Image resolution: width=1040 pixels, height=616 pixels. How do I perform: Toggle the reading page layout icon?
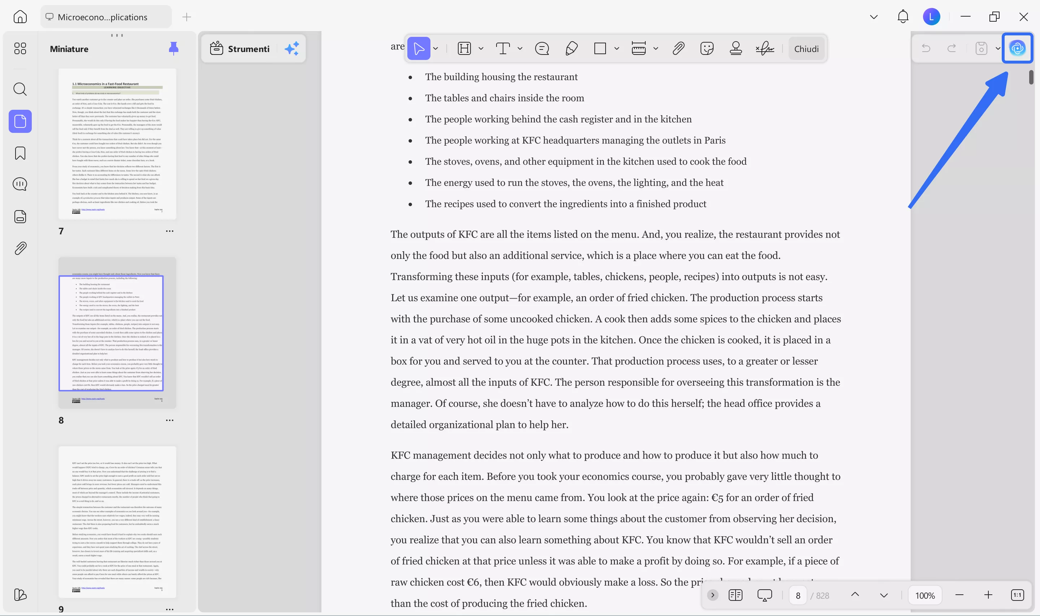735,595
